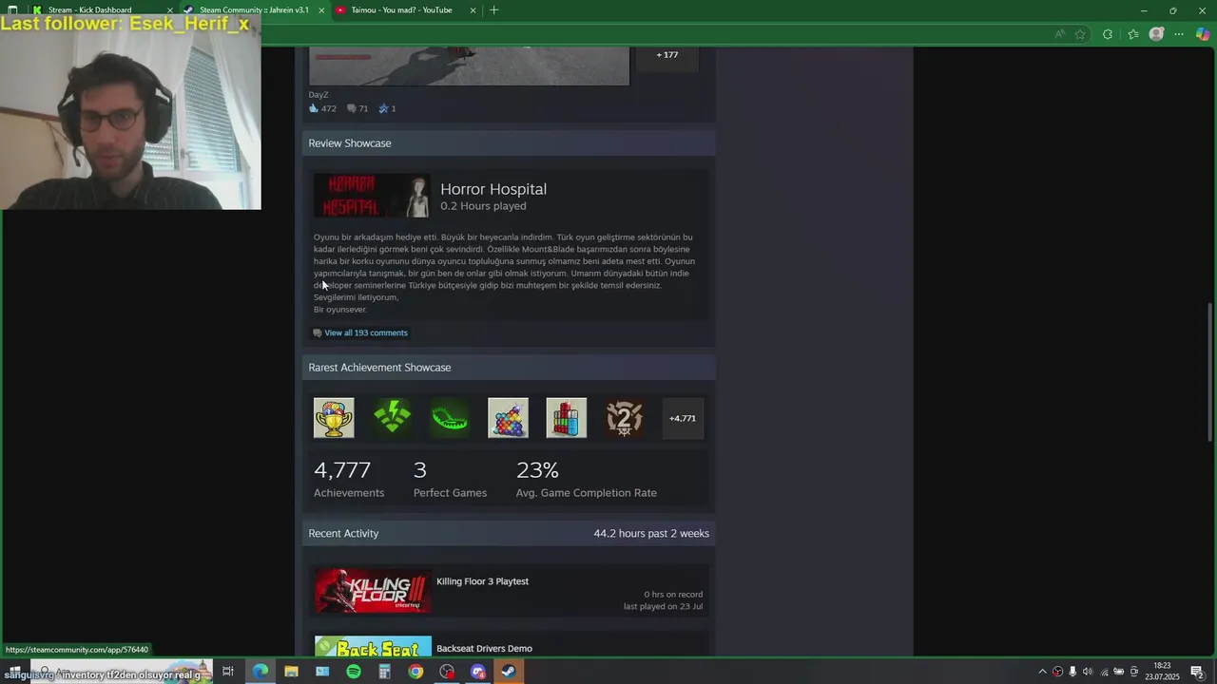Image resolution: width=1217 pixels, height=684 pixels.
Task: Open Google Chrome from the taskbar
Action: point(415,672)
